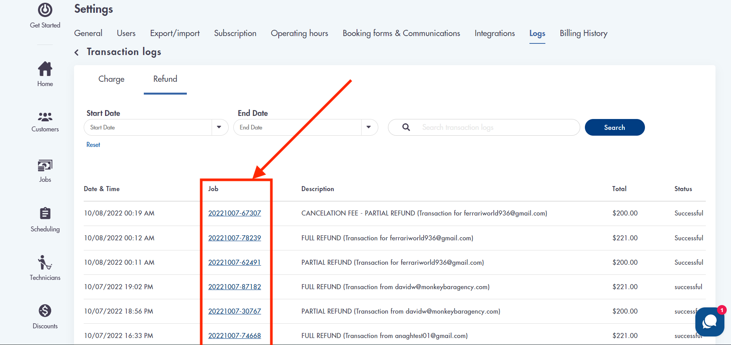
Task: Select the Technicians sidebar icon
Action: pos(45,262)
